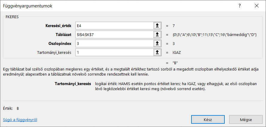Confirm the function with the Kész button

pyautogui.click(x=208, y=120)
